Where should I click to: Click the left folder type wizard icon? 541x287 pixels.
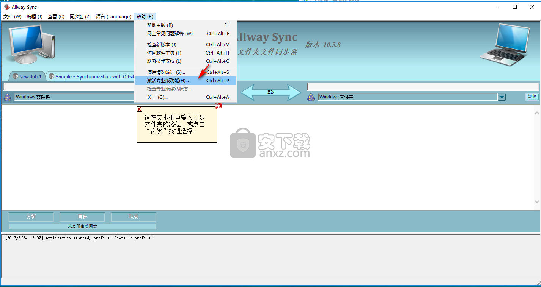point(7,97)
